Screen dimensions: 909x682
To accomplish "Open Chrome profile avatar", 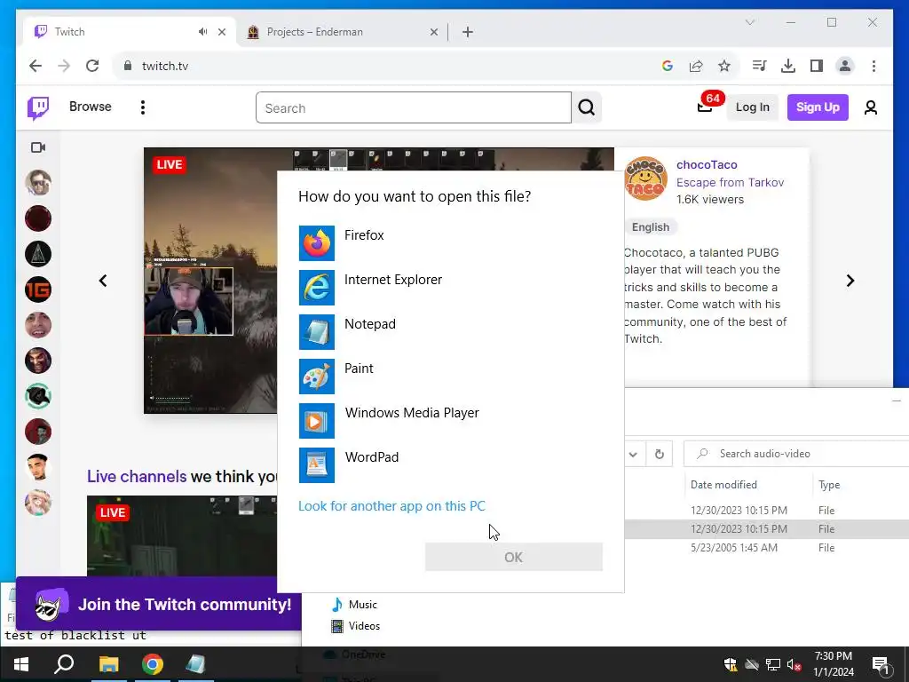I will (845, 66).
